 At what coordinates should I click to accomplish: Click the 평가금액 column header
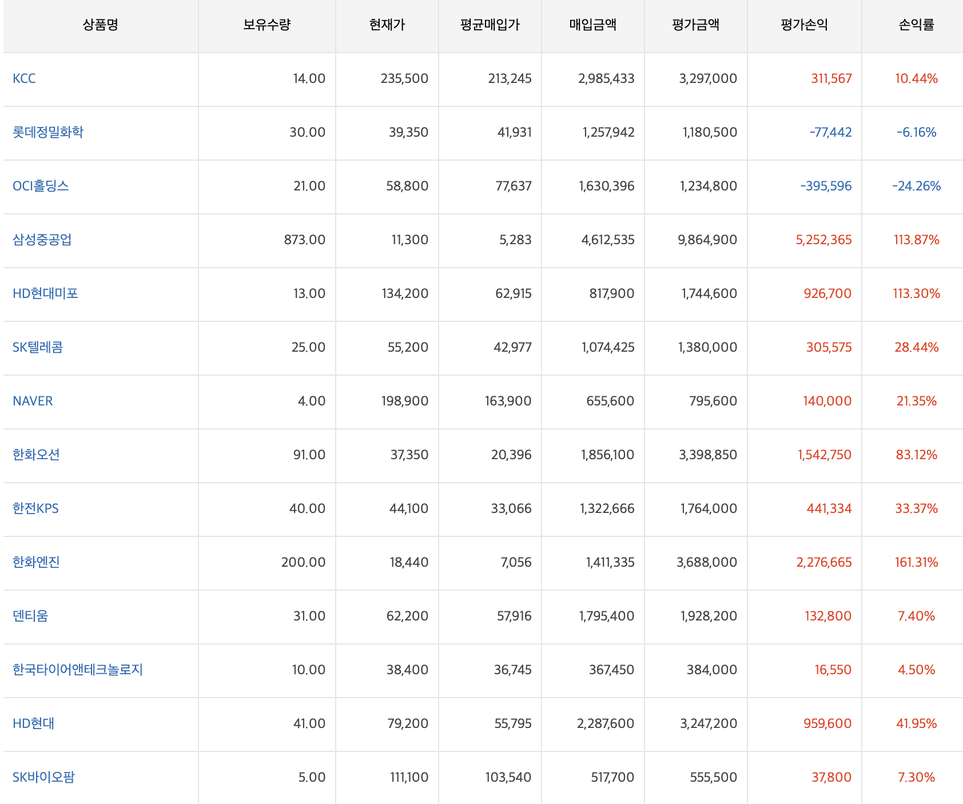click(696, 25)
